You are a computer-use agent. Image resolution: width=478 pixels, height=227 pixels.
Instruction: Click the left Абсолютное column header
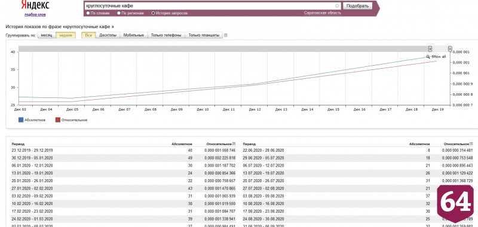click(x=182, y=144)
